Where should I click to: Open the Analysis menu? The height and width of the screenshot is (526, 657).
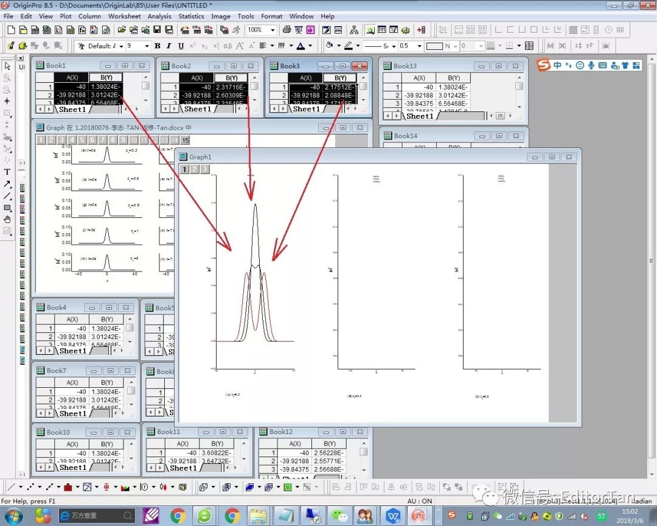point(159,16)
